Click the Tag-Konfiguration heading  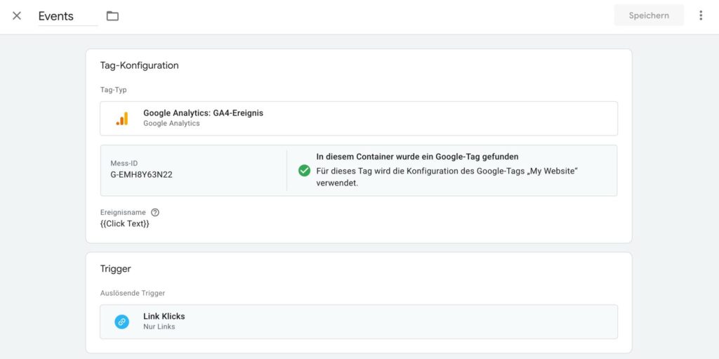tap(140, 65)
